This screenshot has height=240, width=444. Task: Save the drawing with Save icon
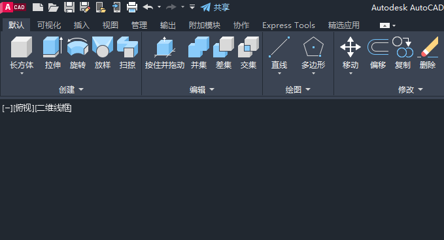[69, 7]
